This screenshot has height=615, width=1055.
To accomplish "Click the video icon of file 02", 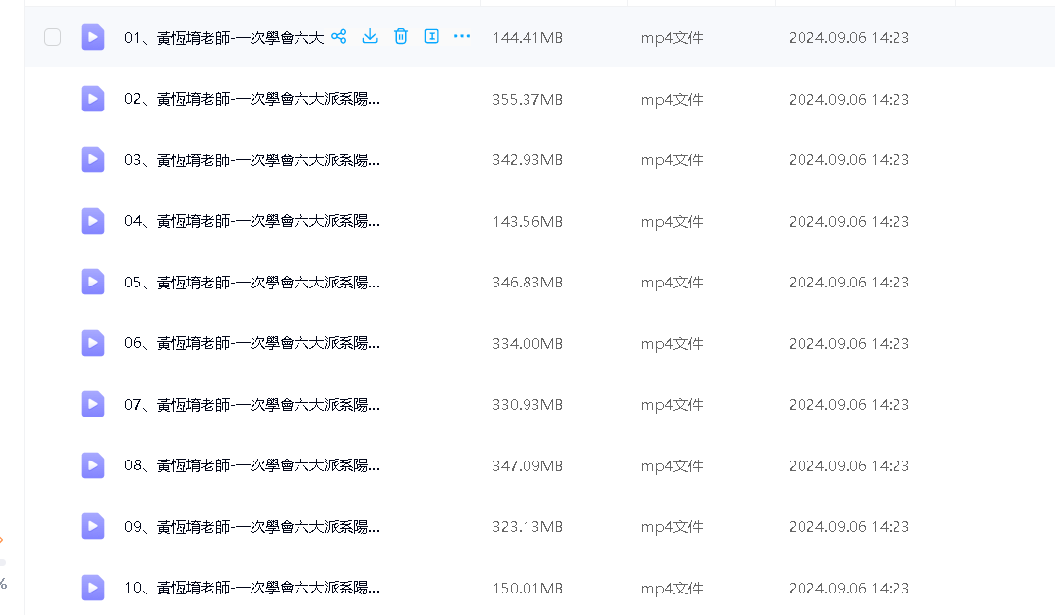I will (93, 99).
